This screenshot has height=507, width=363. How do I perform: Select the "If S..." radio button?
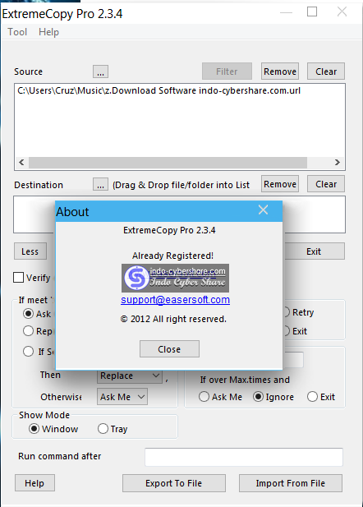[x=28, y=351]
